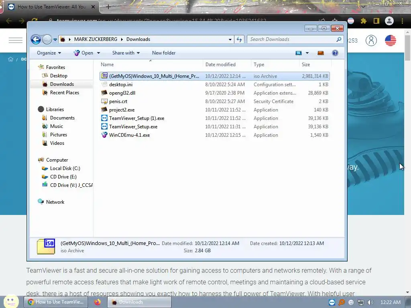The image size is (411, 308).
Task: Click the search magnifier icon
Action: [339, 39]
